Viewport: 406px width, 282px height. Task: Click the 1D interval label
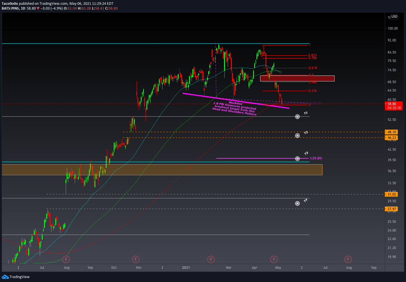tap(23, 8)
